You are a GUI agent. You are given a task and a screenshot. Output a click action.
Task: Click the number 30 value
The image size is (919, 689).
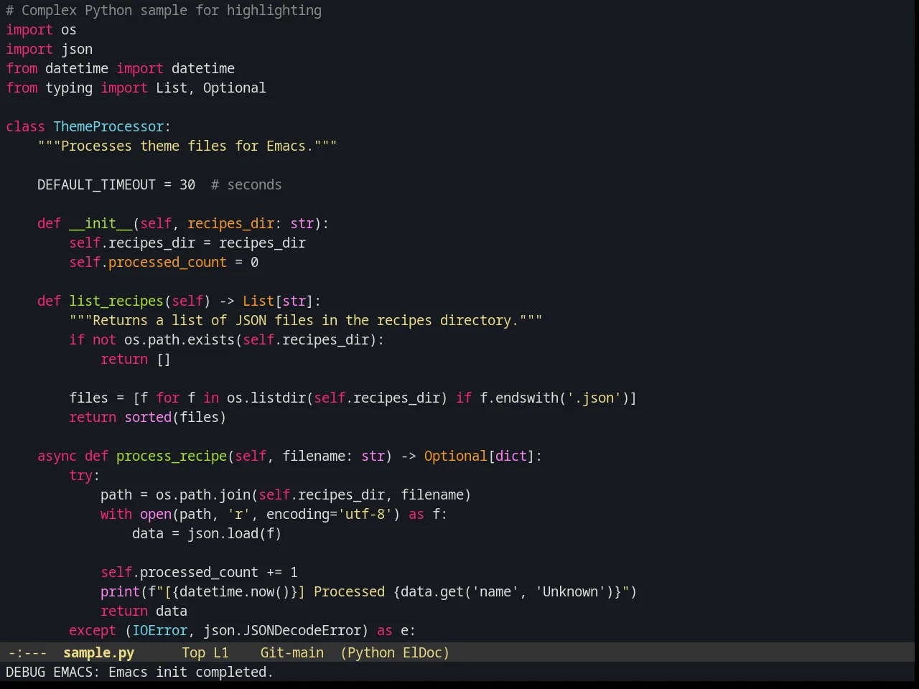(x=187, y=184)
